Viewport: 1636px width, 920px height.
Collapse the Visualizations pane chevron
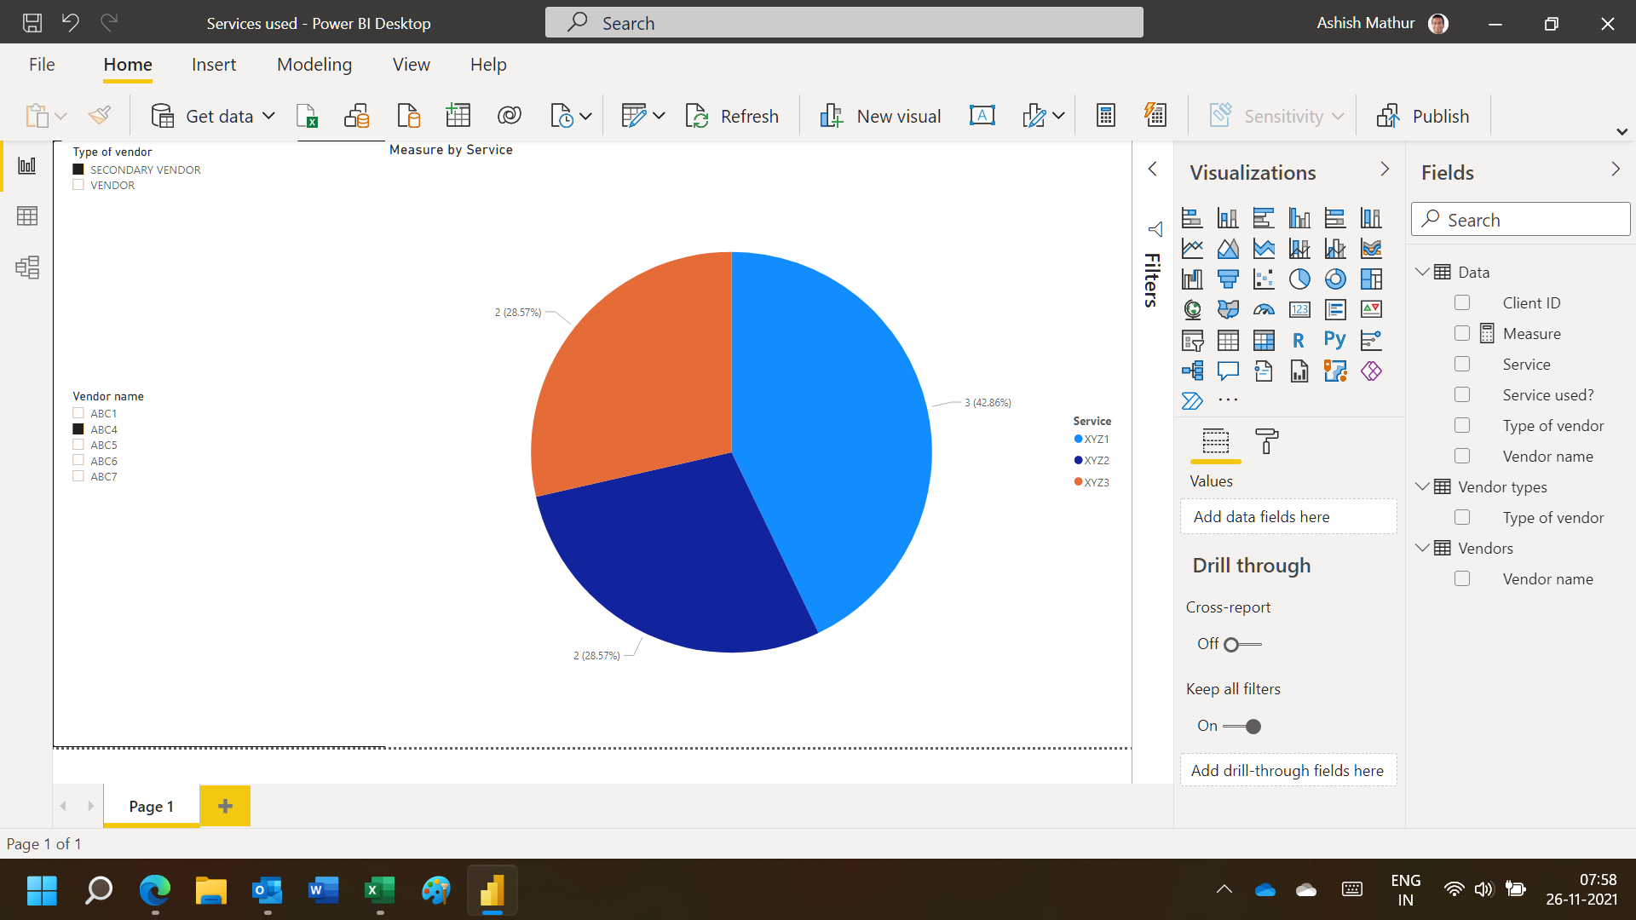tap(1385, 170)
